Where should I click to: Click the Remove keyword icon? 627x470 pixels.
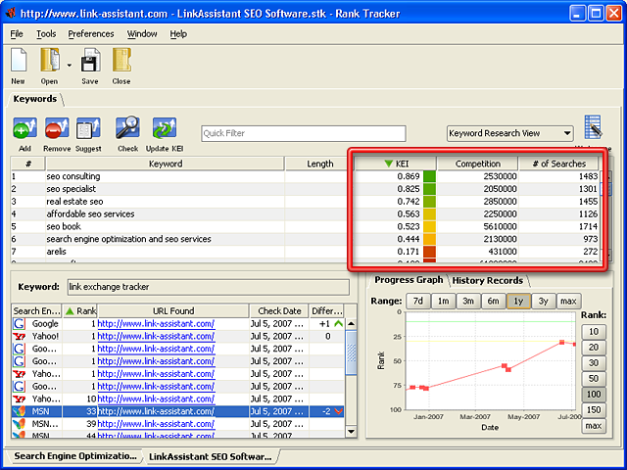pyautogui.click(x=57, y=128)
